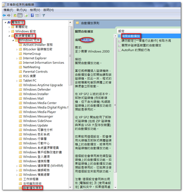Select Windows SideShow in the tree
Image resolution: width=183 pixels, height=192 pixels.
pos(37,121)
